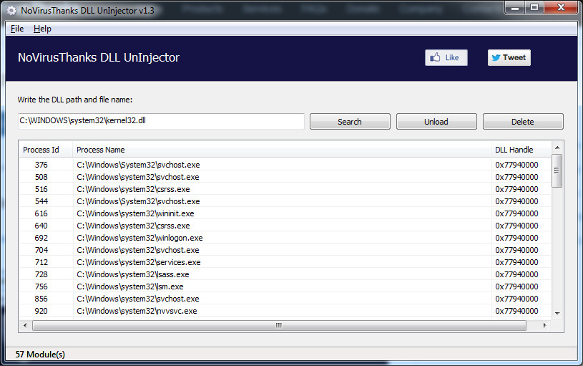The image size is (583, 366).
Task: Select the wininit.exe row
Action: (x=285, y=213)
